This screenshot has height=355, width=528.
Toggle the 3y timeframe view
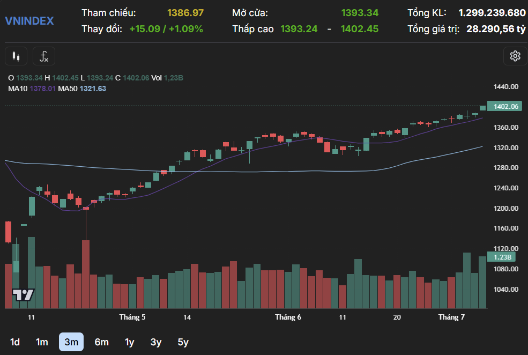pos(155,342)
